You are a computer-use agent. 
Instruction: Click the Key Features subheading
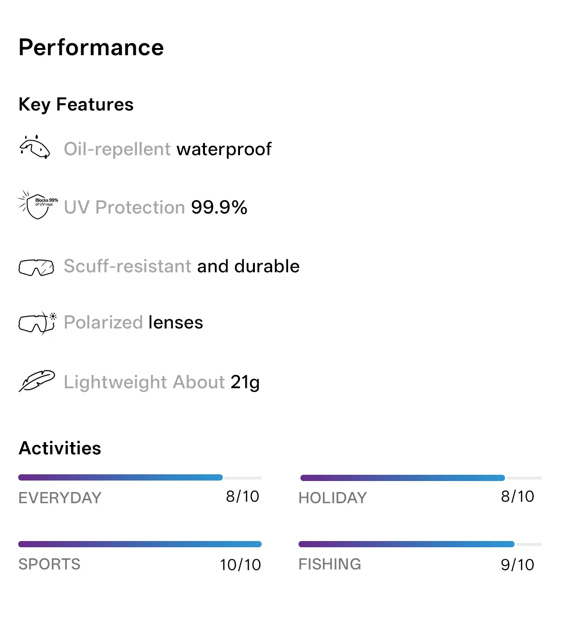(76, 105)
